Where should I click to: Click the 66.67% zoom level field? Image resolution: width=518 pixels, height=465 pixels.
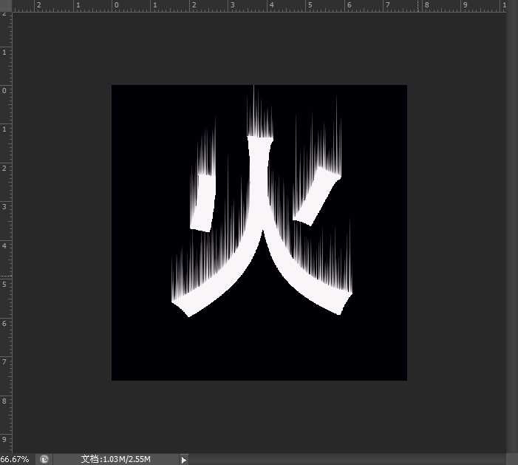15,459
